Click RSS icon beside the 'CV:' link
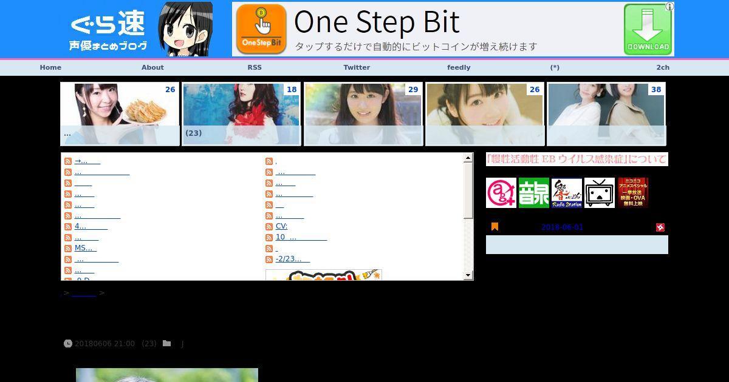 point(269,227)
